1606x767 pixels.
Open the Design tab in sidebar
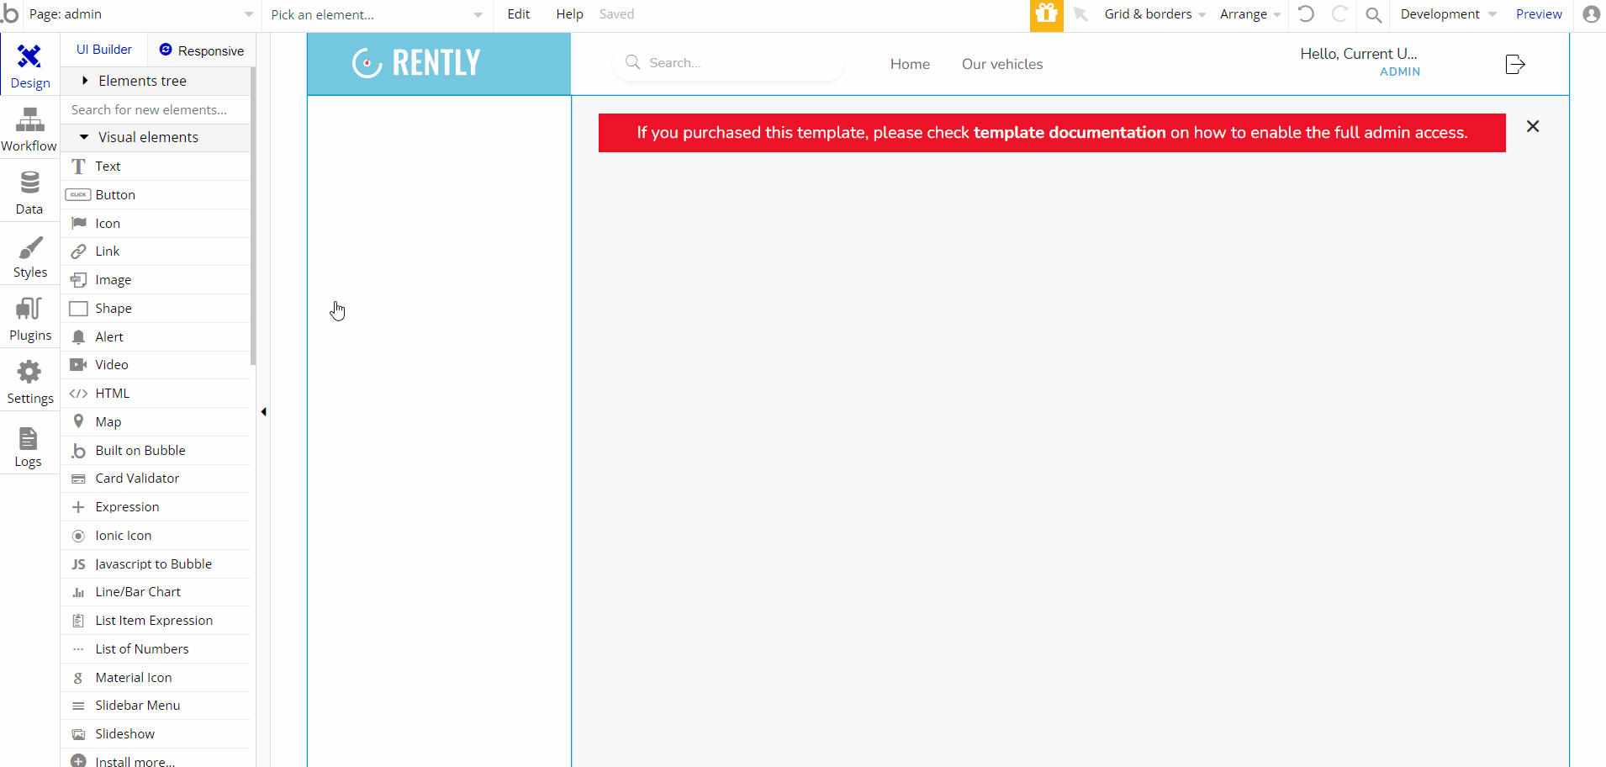point(30,65)
